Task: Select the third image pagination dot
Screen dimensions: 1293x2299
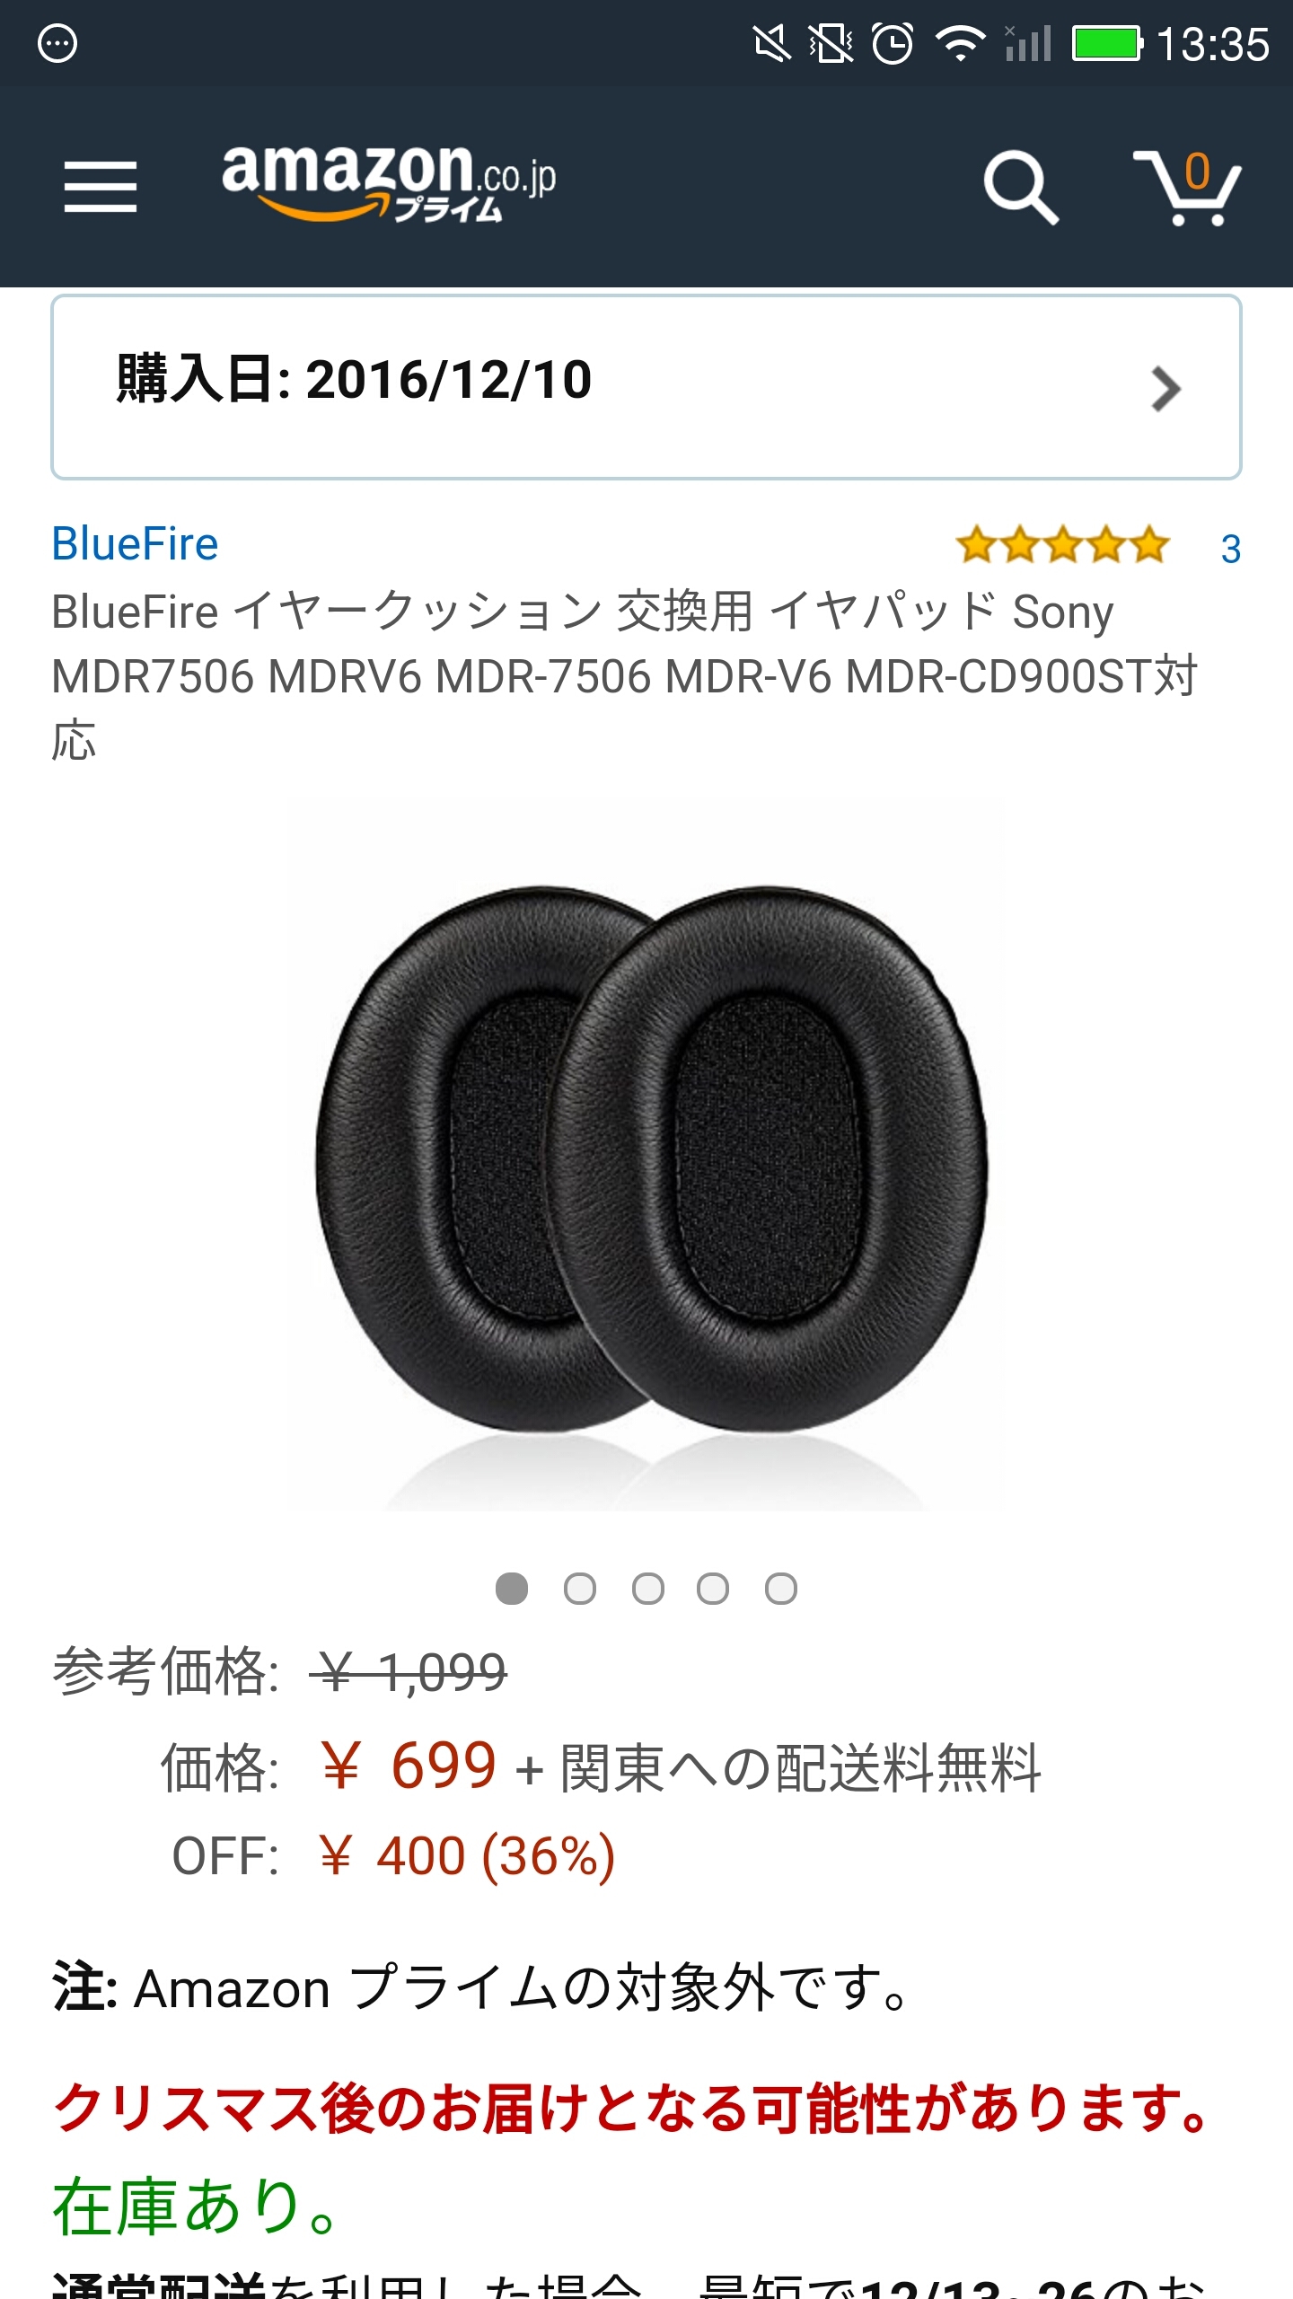Action: 648,1589
